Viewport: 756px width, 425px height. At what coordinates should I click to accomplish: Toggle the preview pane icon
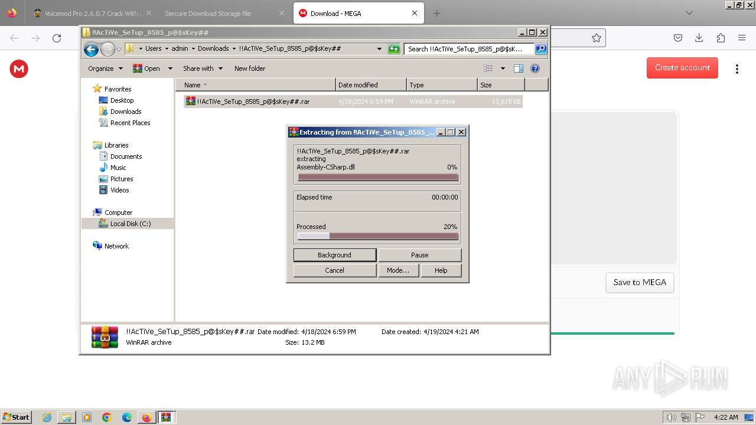tap(518, 68)
